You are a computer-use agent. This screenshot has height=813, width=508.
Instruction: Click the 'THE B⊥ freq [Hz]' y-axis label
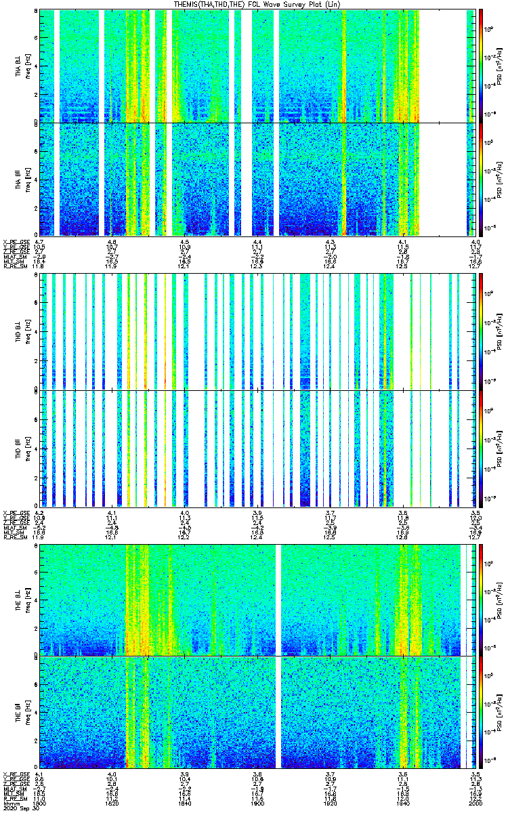(x=24, y=600)
